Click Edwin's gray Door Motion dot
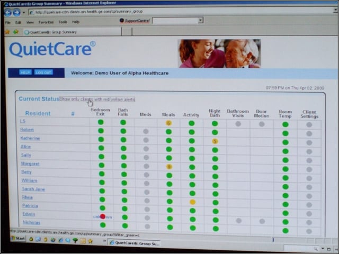The image size is (339, 254). tap(262, 221)
